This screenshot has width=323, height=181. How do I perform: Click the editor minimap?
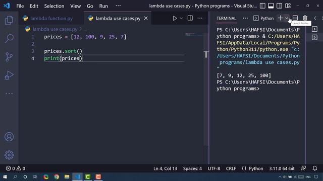[x=194, y=35]
